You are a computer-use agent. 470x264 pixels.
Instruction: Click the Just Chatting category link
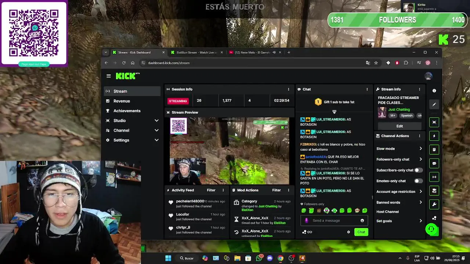point(399,109)
